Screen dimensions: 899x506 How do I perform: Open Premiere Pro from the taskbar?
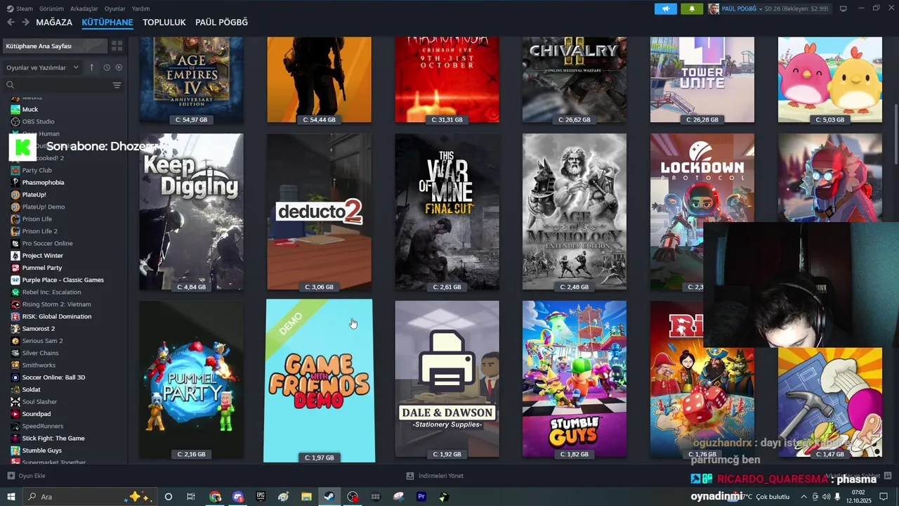(x=421, y=497)
